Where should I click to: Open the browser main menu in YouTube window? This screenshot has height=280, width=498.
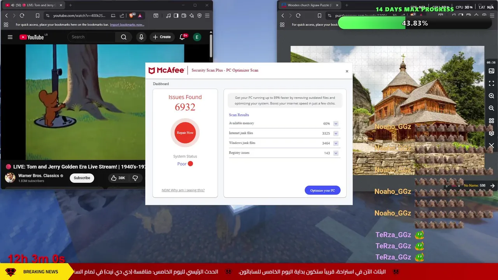(x=207, y=16)
